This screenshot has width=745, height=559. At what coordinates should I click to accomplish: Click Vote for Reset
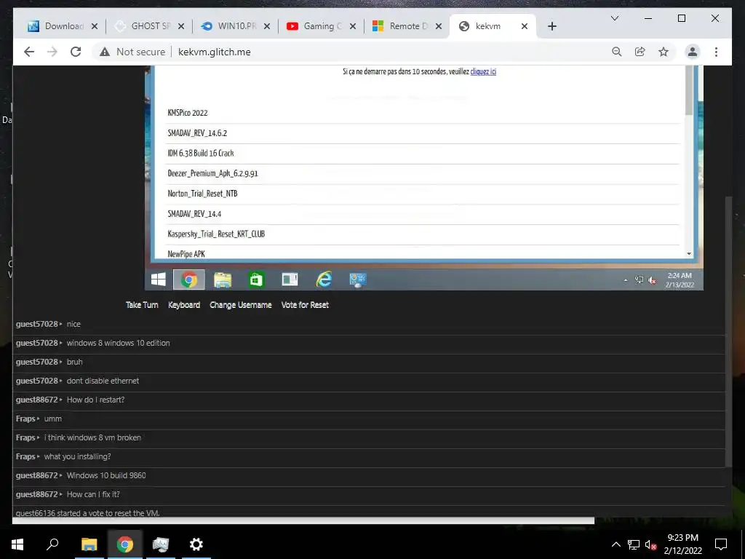tap(305, 305)
